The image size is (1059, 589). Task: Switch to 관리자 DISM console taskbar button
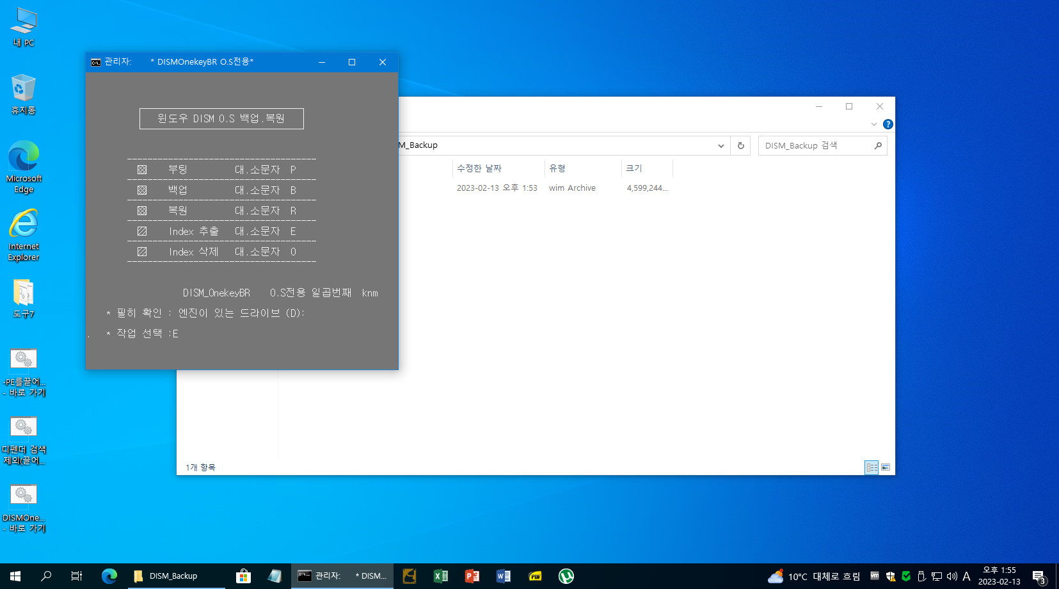point(342,576)
